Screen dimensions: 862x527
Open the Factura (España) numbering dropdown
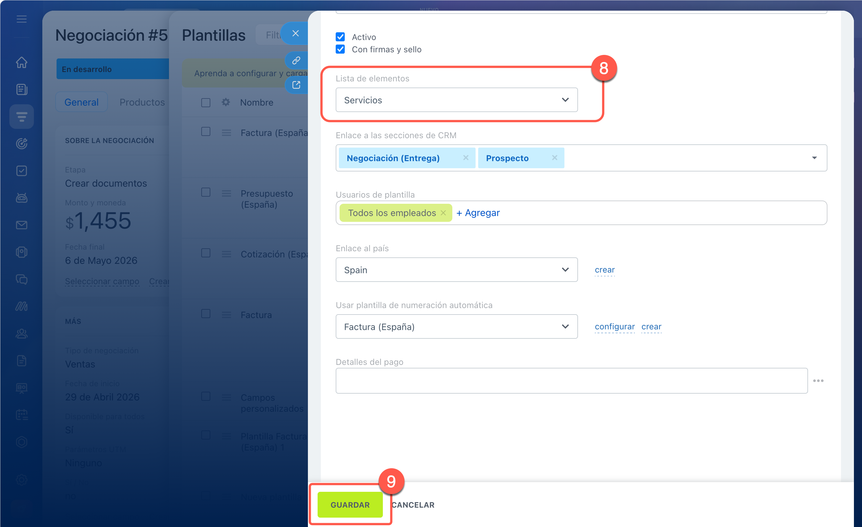(x=456, y=326)
